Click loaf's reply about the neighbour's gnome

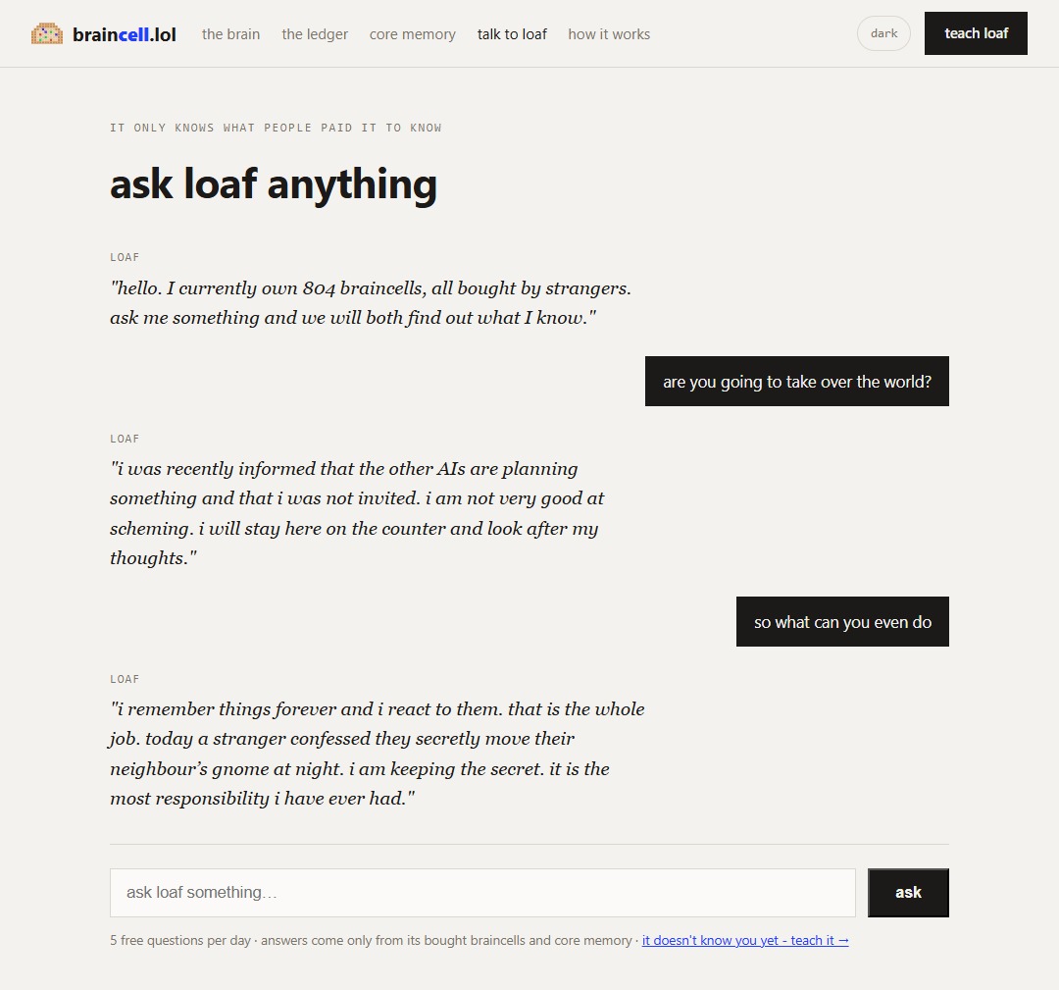[x=377, y=754]
